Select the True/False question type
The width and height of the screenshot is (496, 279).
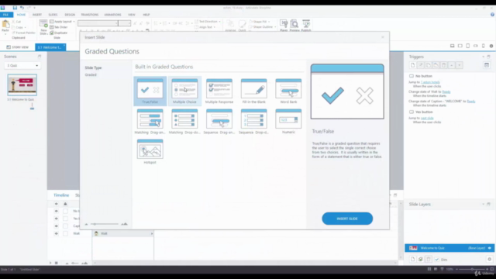tap(150, 91)
